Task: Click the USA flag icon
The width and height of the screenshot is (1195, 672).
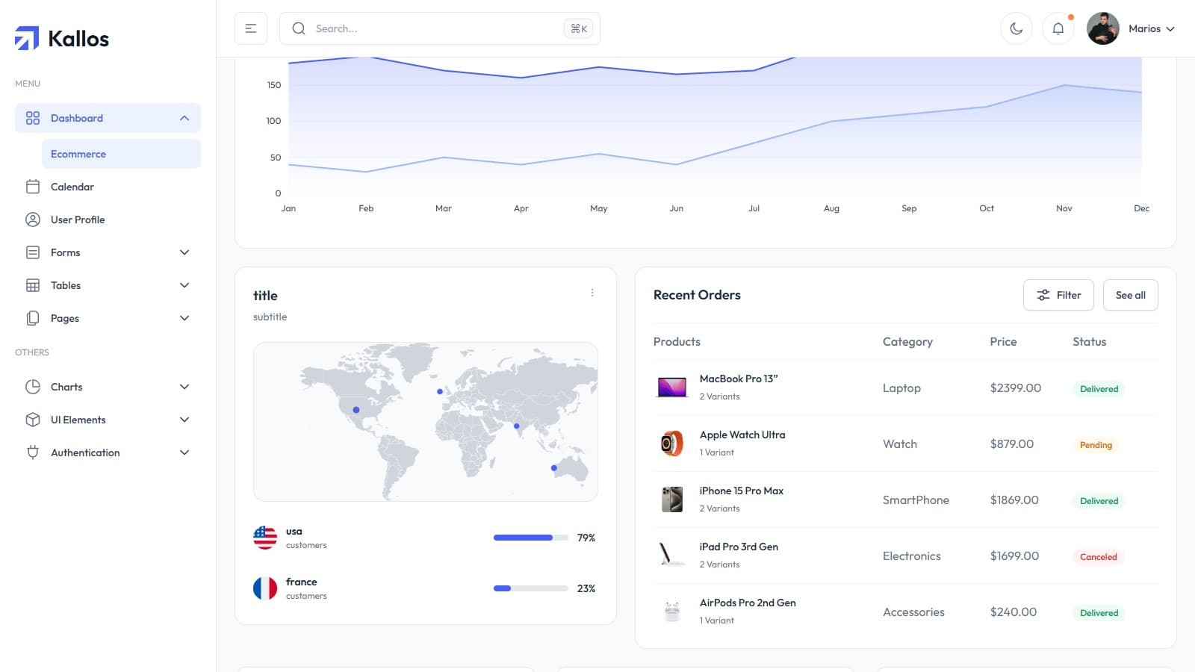Action: coord(265,538)
